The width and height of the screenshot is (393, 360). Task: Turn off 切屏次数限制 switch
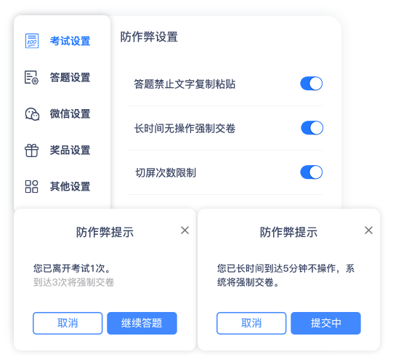pos(312,172)
